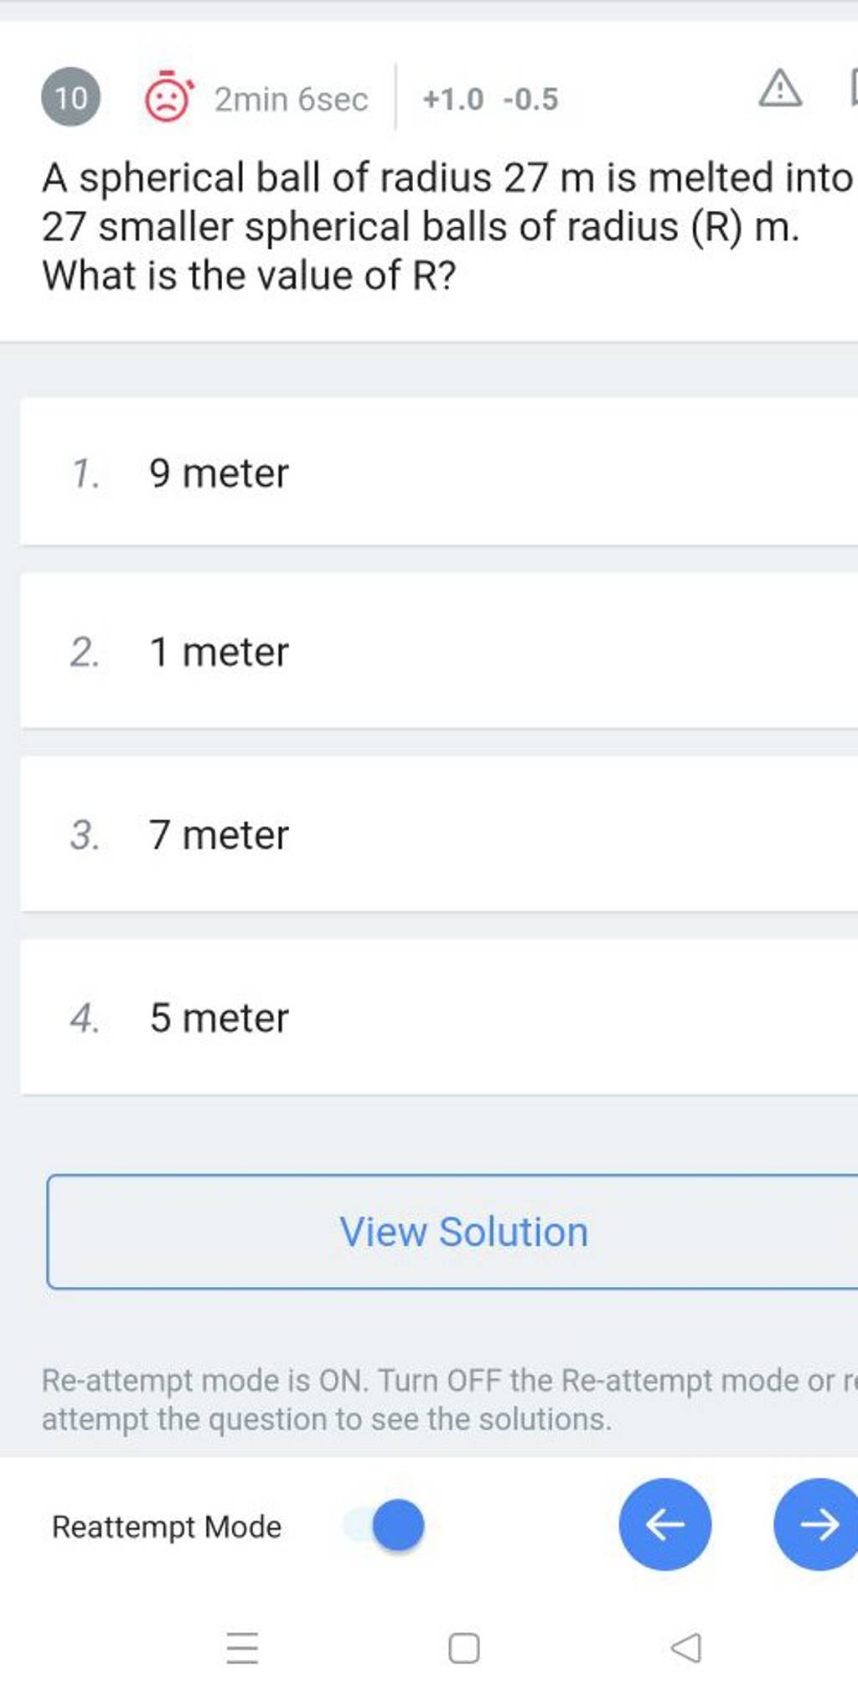Tap the warning triangle report icon
The width and height of the screenshot is (858, 1705).
tap(779, 90)
